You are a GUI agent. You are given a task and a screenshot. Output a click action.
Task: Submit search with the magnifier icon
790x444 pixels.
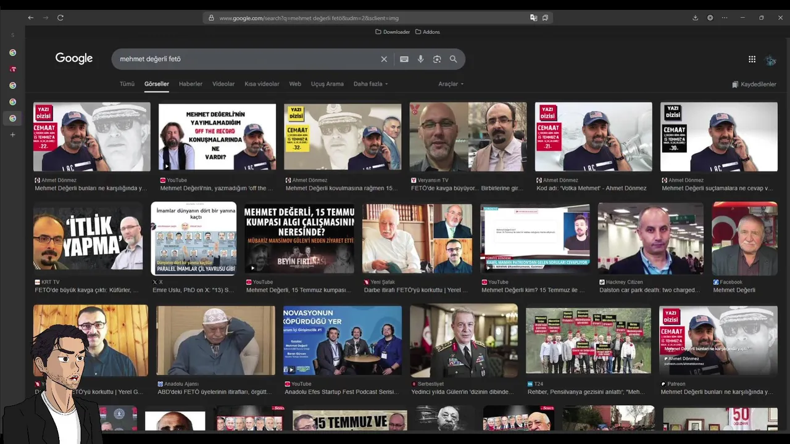[x=454, y=59]
